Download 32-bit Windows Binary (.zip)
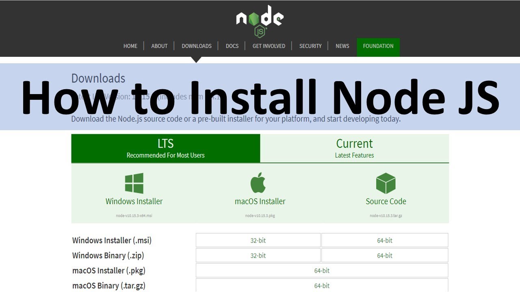This screenshot has height=292, width=520. tap(258, 255)
